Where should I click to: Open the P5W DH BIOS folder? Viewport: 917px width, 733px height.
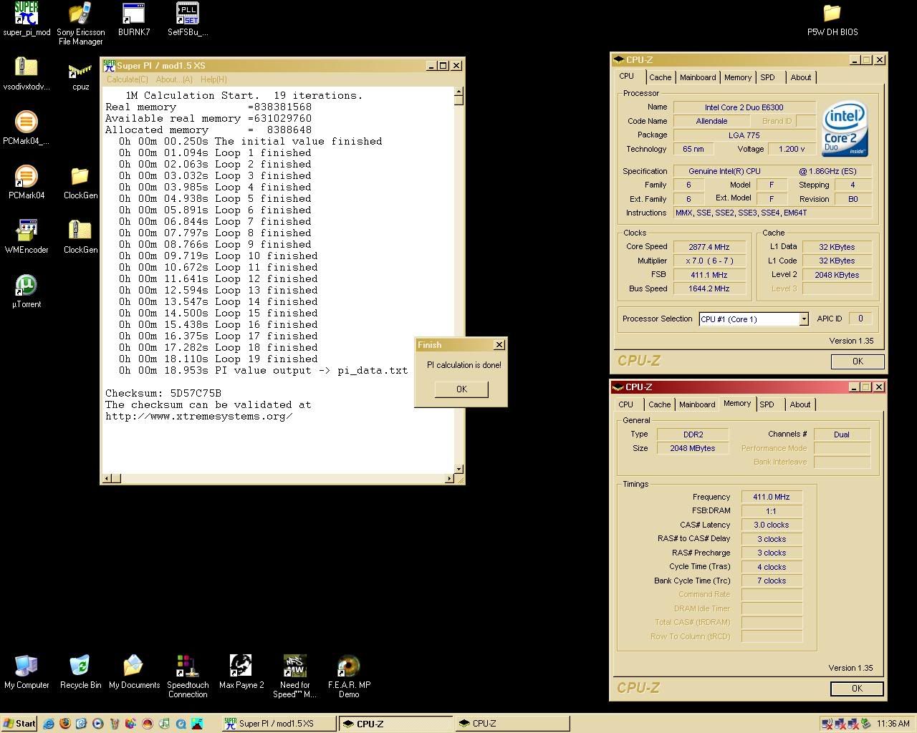[832, 14]
